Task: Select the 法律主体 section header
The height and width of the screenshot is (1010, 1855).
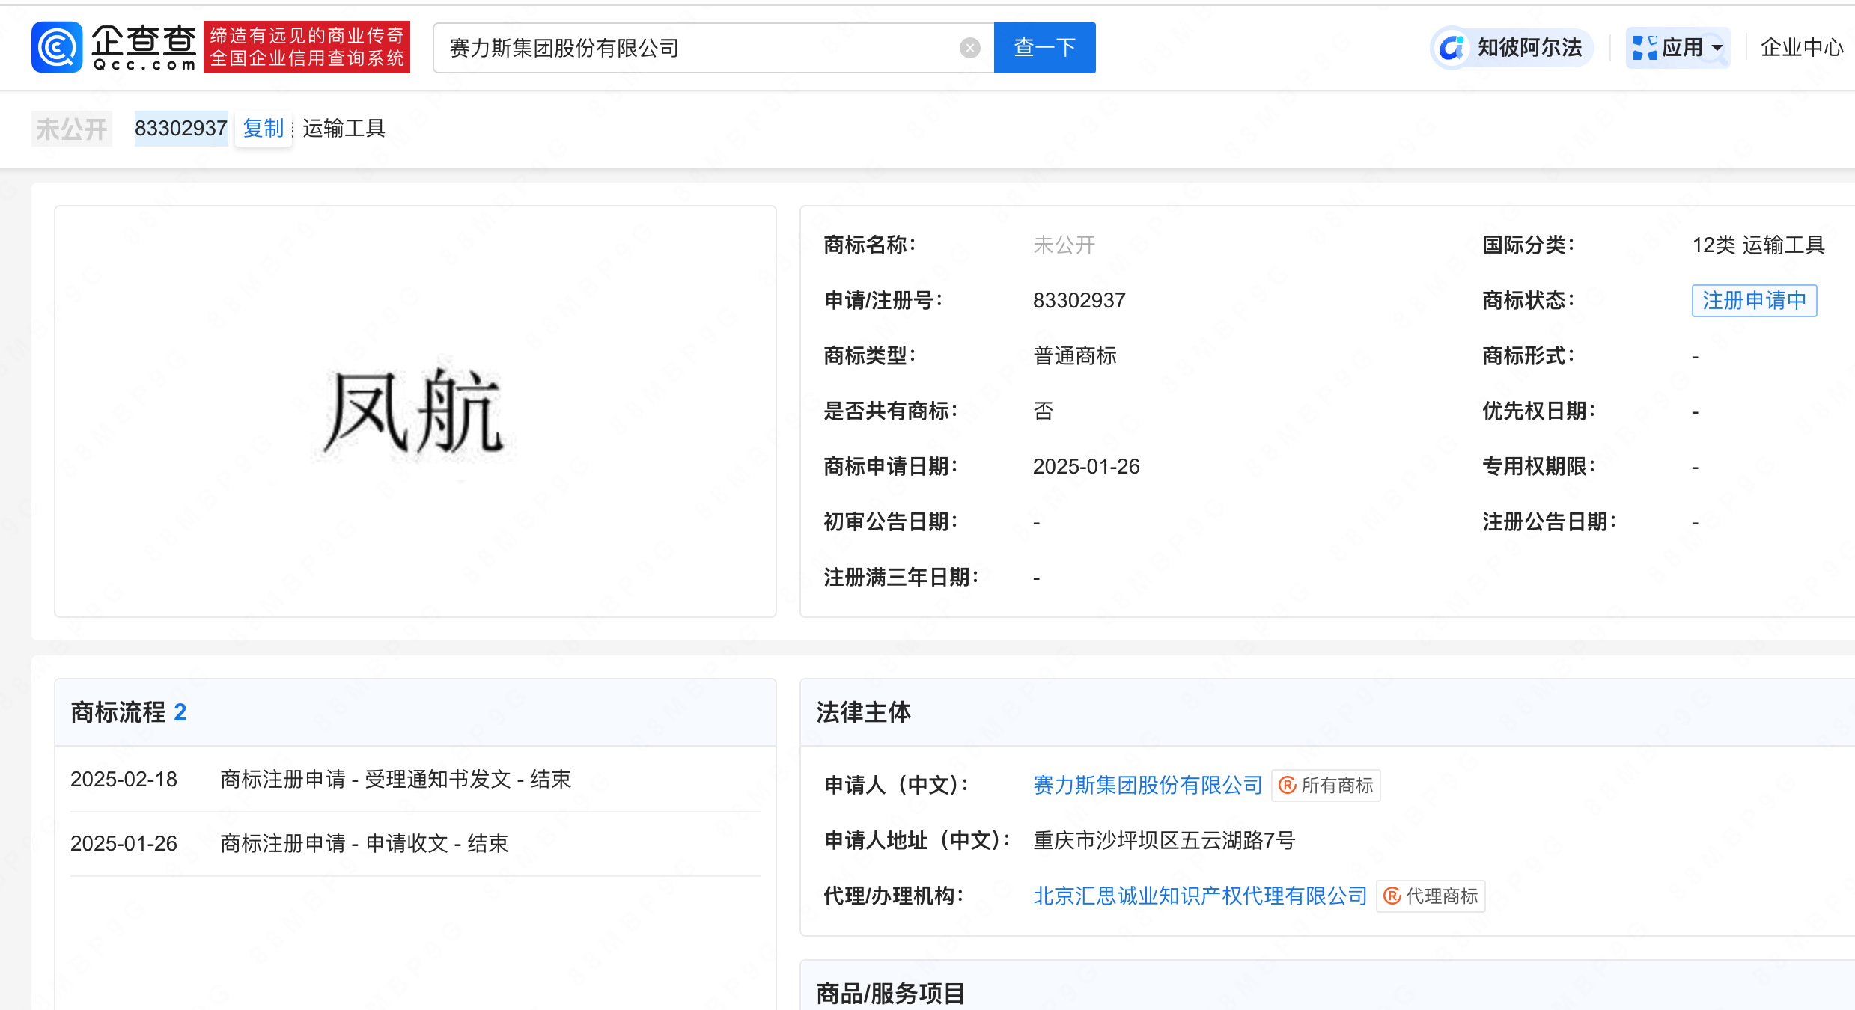Action: coord(863,712)
